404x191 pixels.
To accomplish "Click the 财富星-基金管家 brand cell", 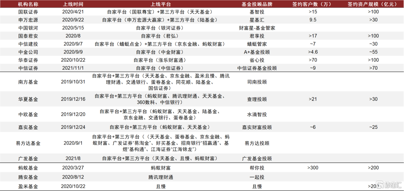I will click(x=257, y=28).
